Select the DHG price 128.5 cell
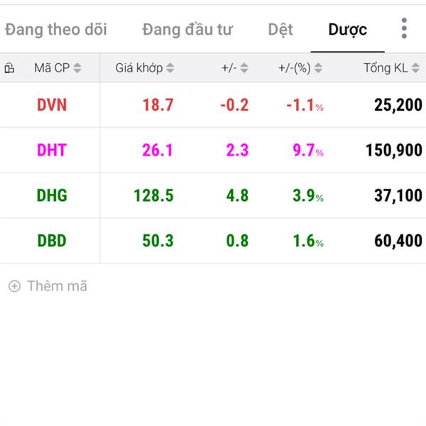426x426 pixels. (153, 195)
